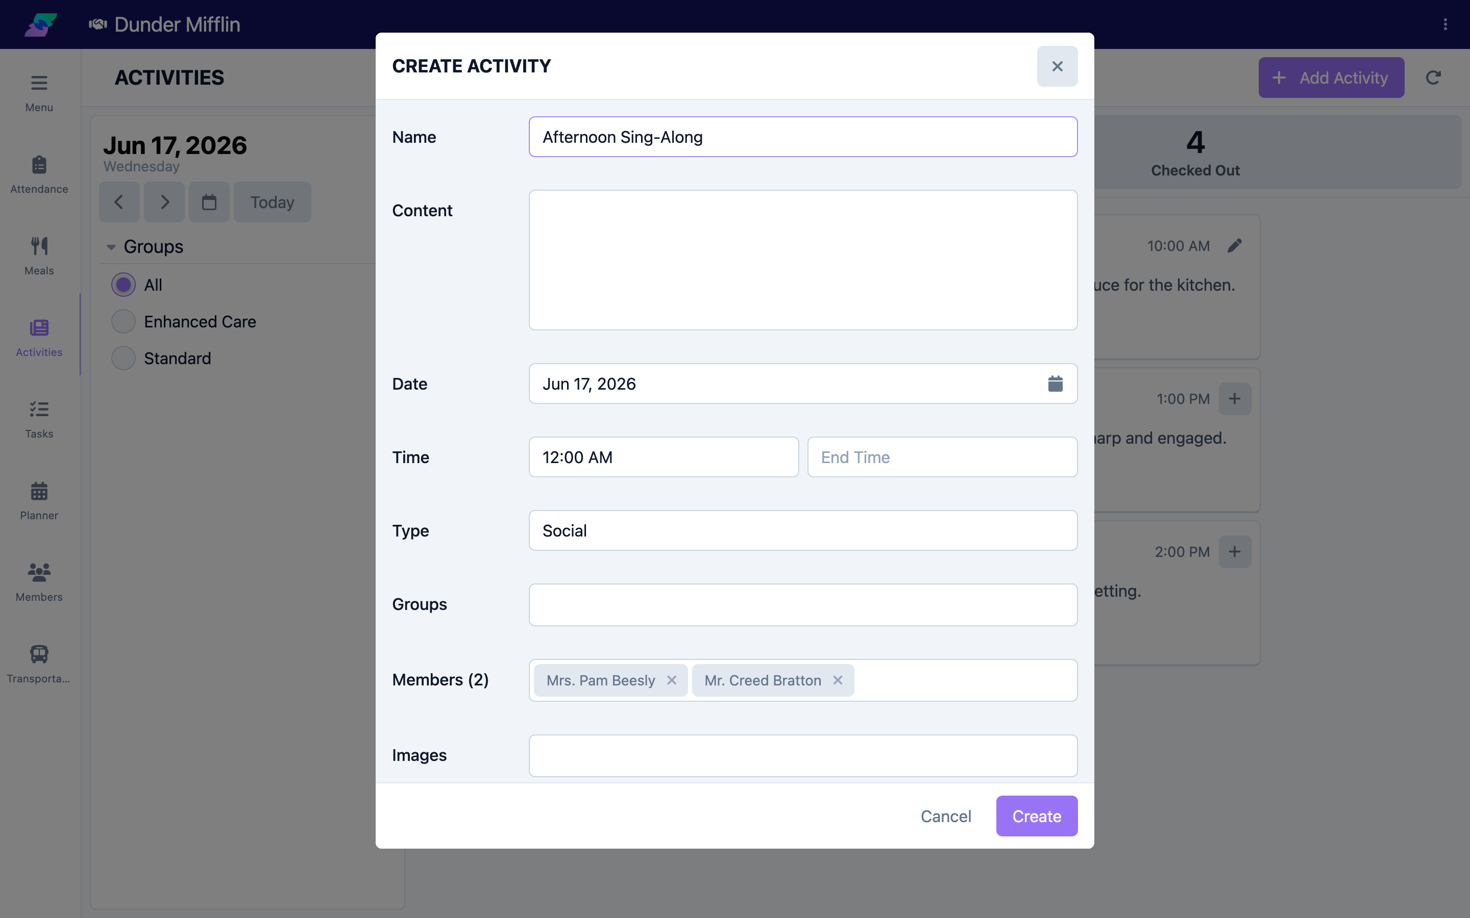Open Meals section in sidebar
The width and height of the screenshot is (1470, 918).
click(x=39, y=256)
